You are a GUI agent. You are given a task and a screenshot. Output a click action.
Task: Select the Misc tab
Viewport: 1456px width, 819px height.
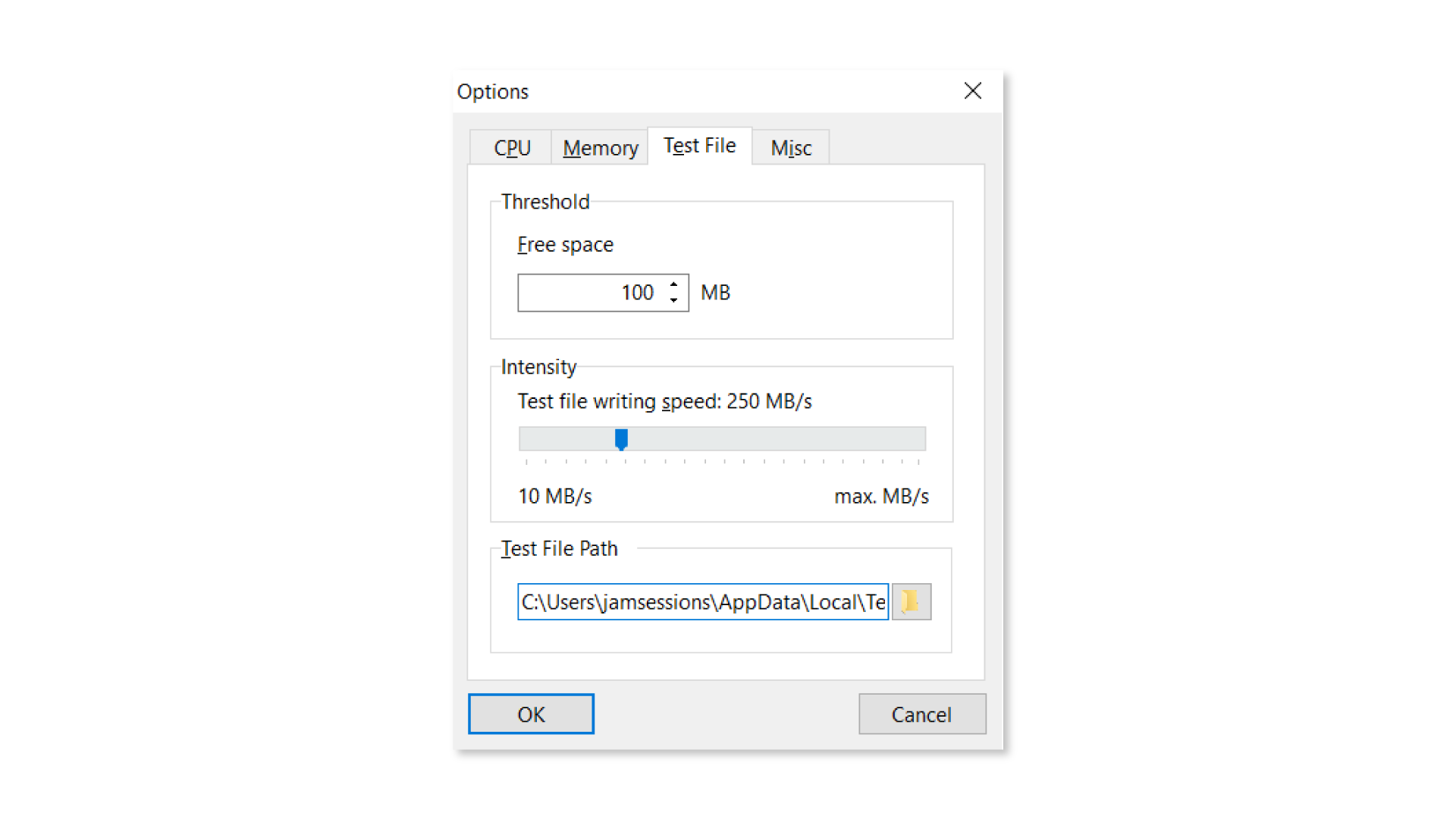(x=791, y=148)
